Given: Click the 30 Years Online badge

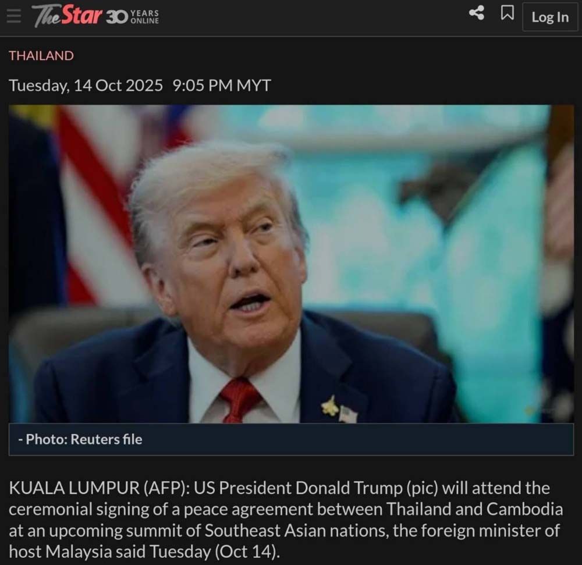Looking at the screenshot, I should point(133,17).
